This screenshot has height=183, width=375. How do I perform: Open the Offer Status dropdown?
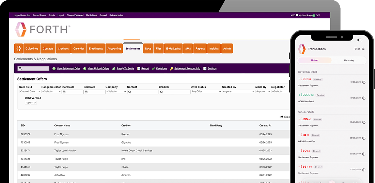pyautogui.click(x=206, y=92)
